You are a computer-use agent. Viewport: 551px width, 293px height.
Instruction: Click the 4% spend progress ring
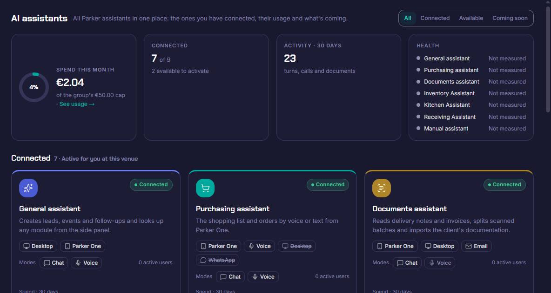coord(34,87)
